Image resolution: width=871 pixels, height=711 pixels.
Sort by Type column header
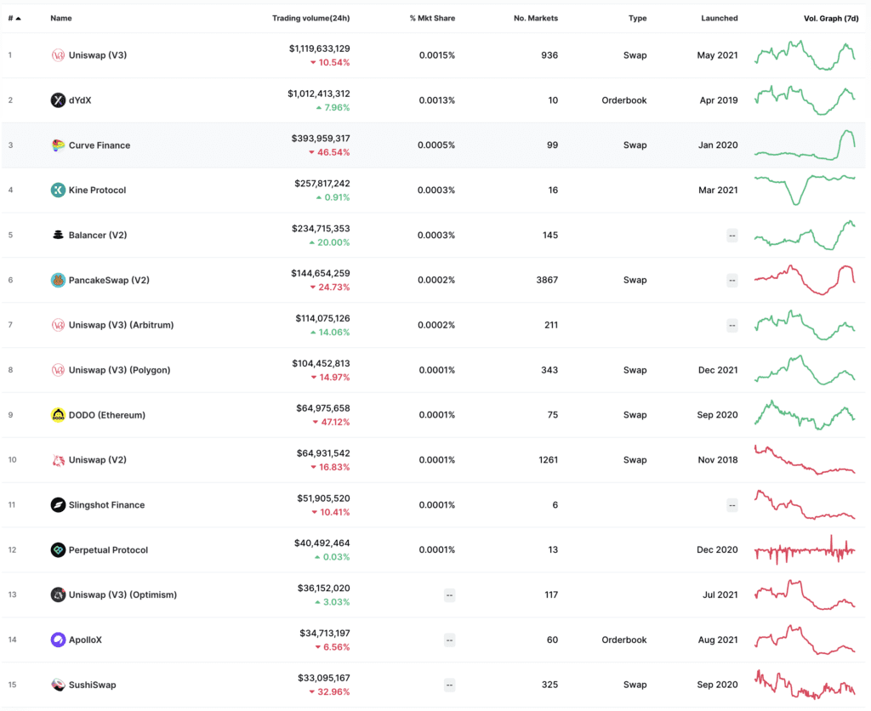coord(638,19)
